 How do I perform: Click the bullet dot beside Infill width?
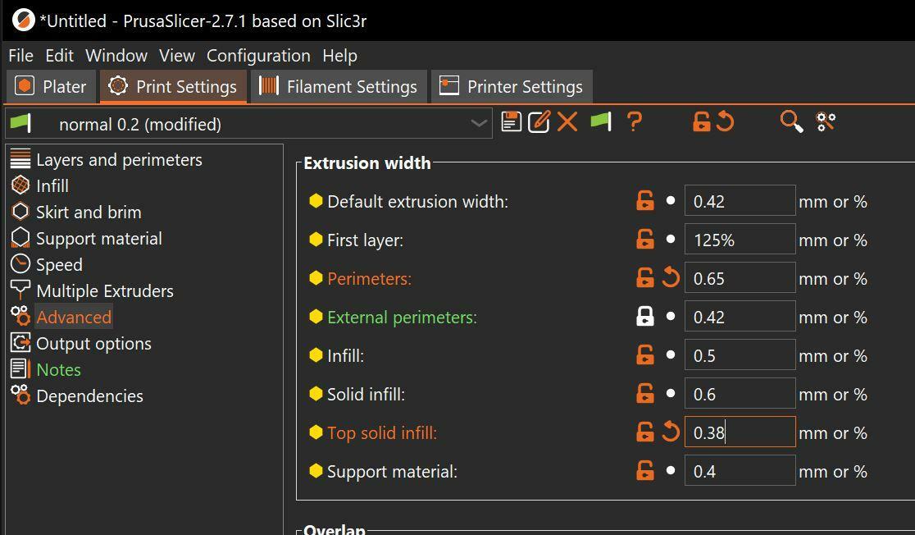[671, 354]
